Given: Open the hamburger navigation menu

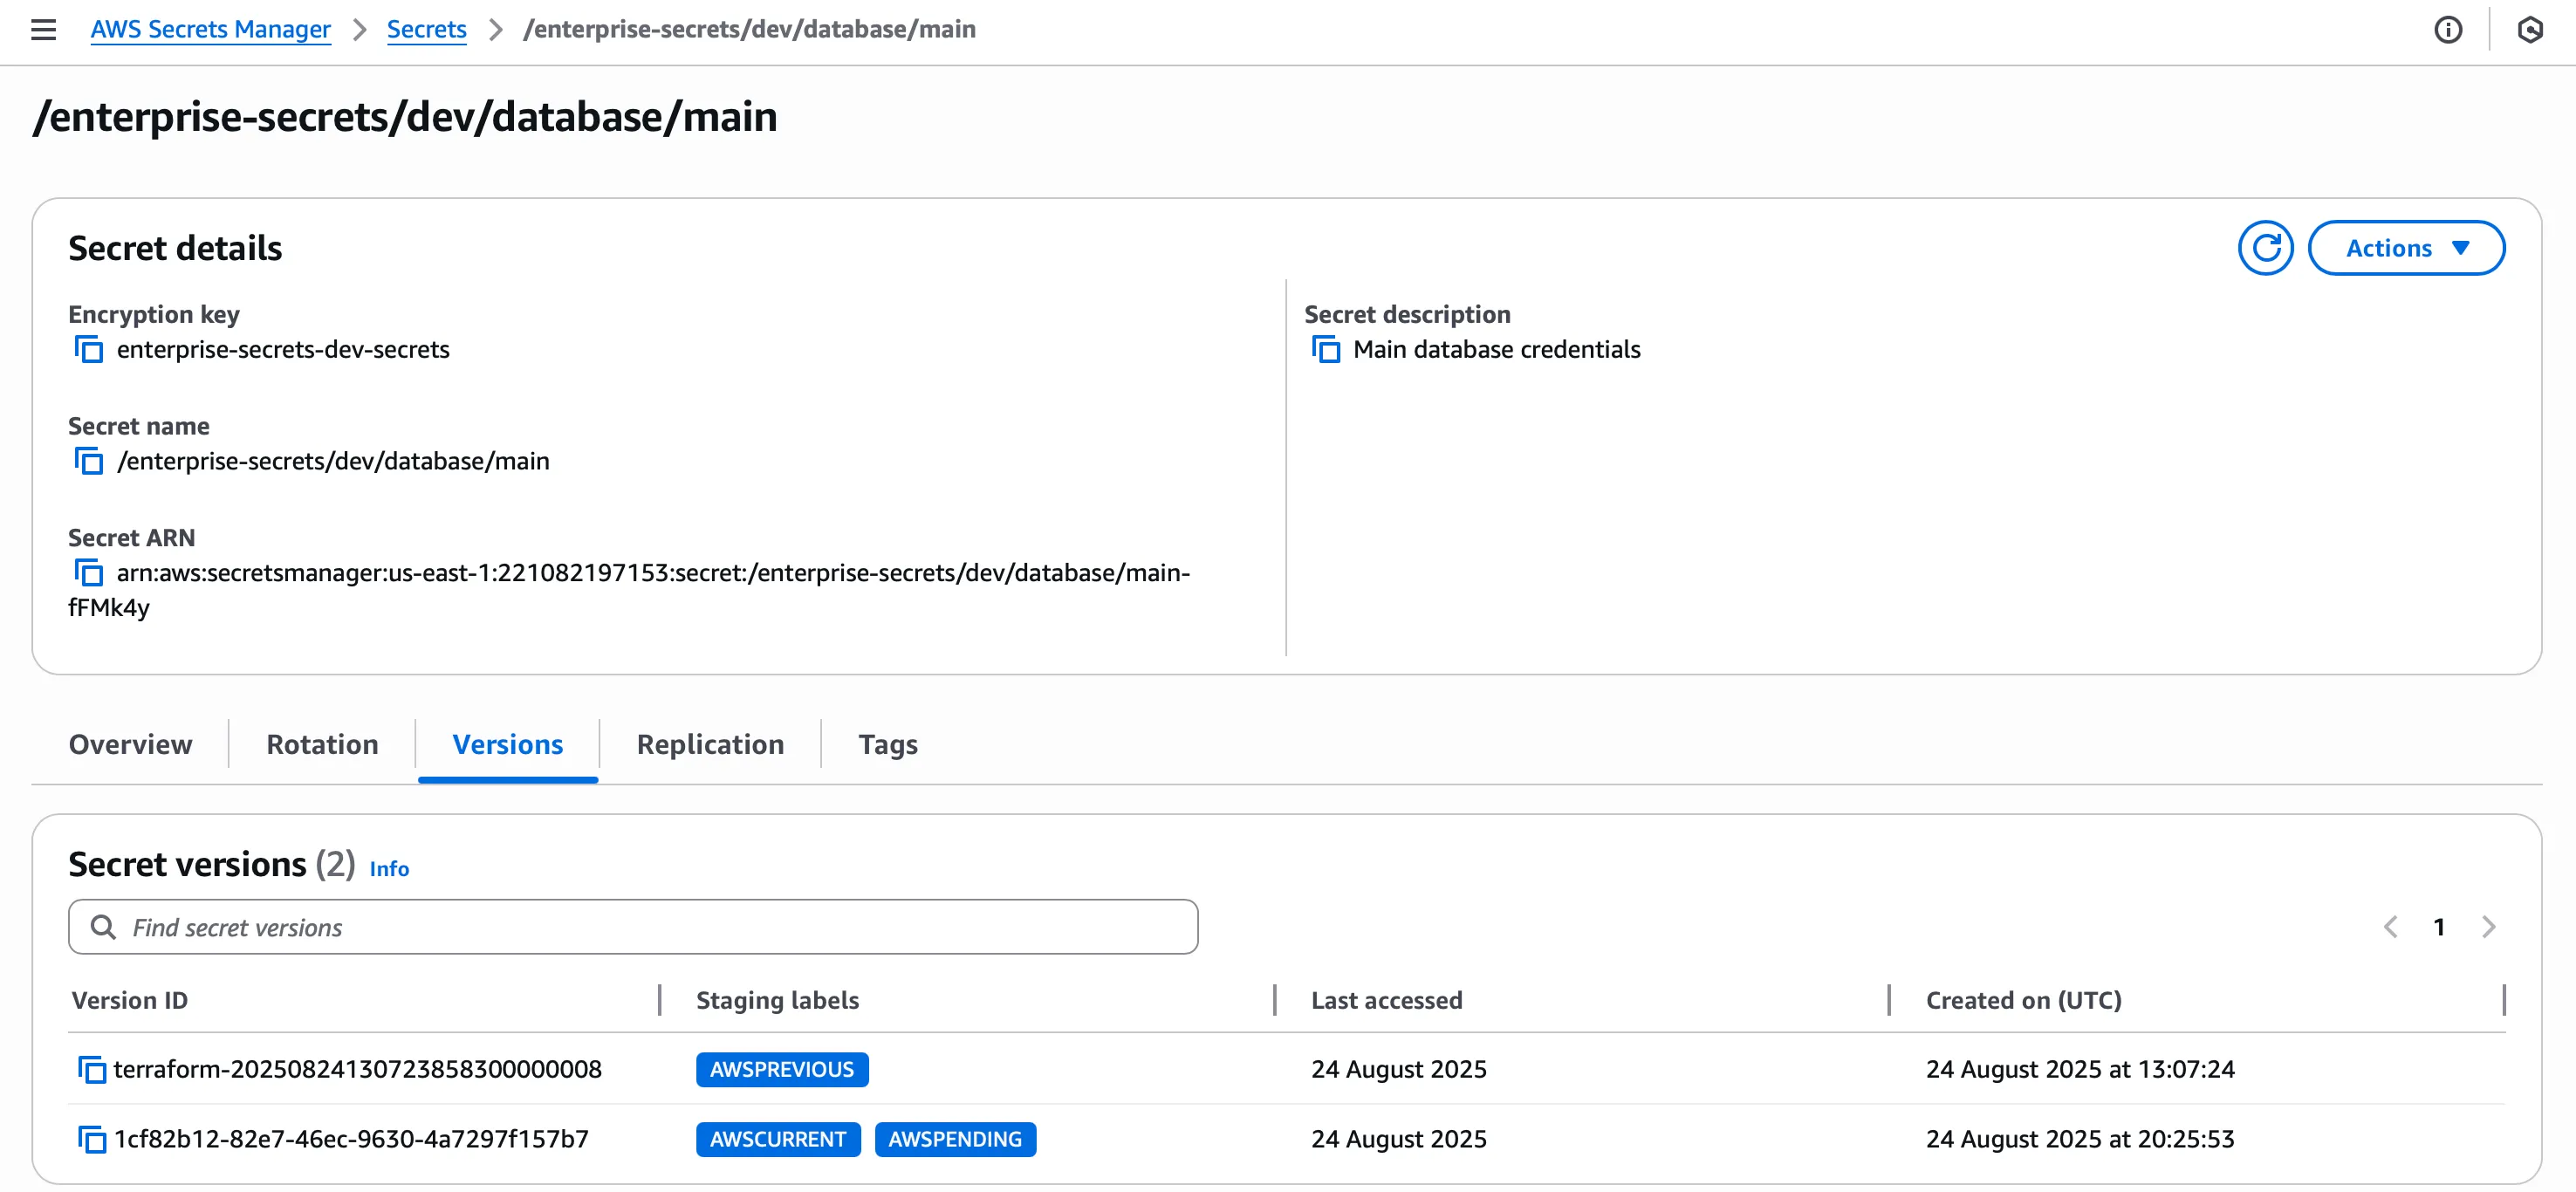Looking at the screenshot, I should (43, 30).
